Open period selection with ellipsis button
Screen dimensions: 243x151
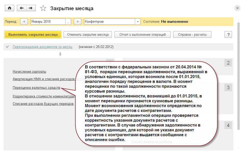click(x=68, y=21)
